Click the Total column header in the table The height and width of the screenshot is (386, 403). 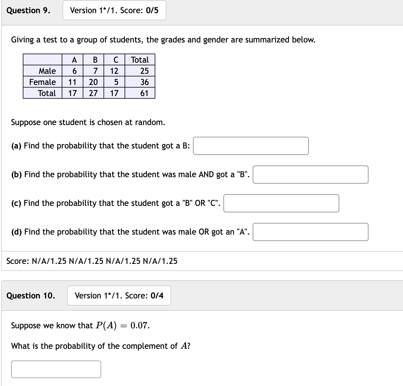click(x=140, y=60)
